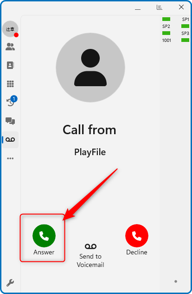Minimize the softphone window

138,9
